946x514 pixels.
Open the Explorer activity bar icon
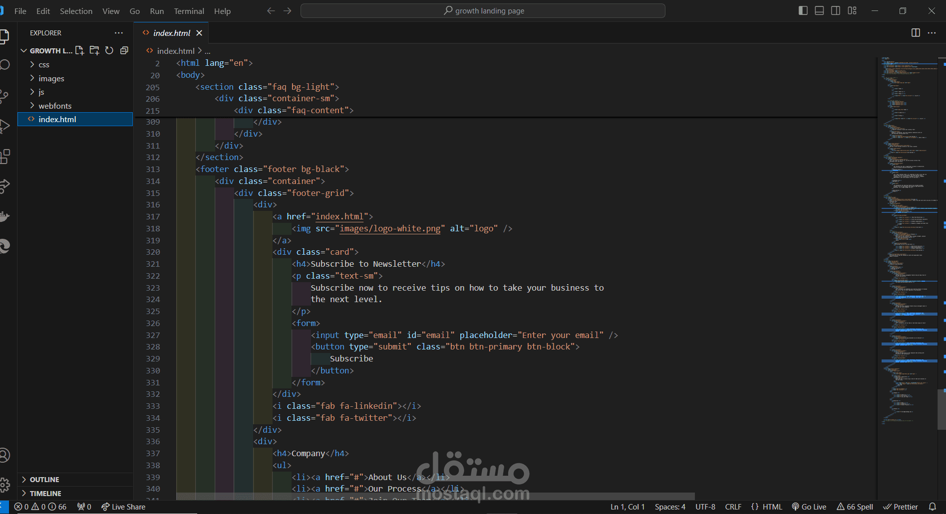(4, 37)
